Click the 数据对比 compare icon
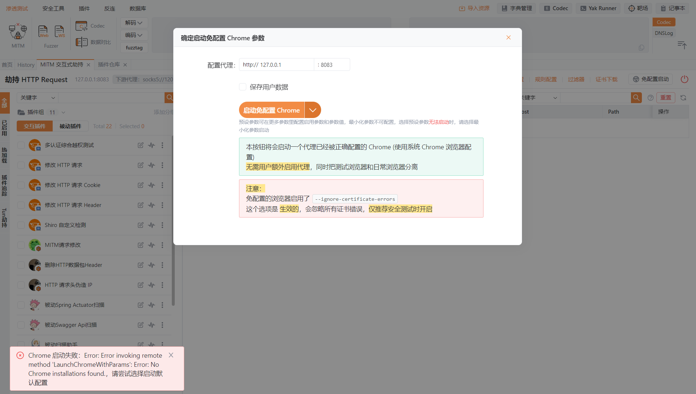The height and width of the screenshot is (394, 696). 81,42
